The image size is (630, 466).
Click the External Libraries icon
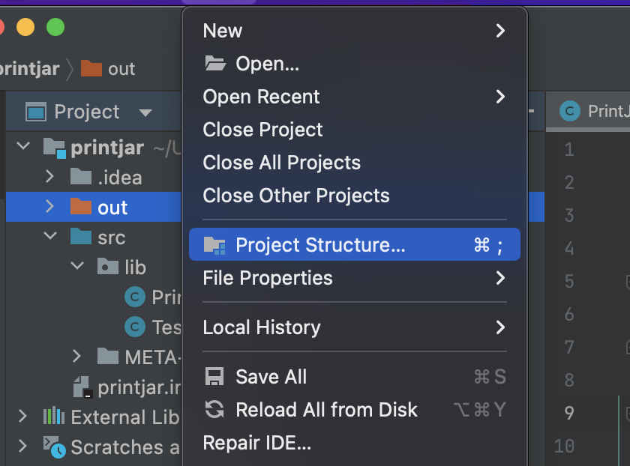click(54, 417)
